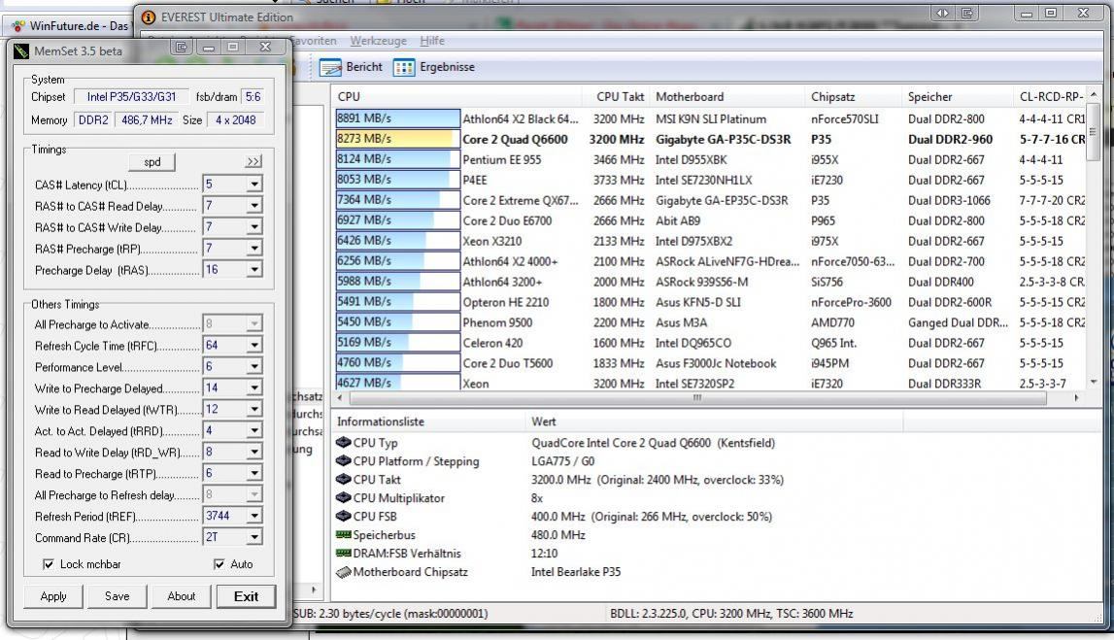The width and height of the screenshot is (1114, 640).
Task: Open the Precharge Delay (tRAS) dropdown
Action: pyautogui.click(x=253, y=270)
